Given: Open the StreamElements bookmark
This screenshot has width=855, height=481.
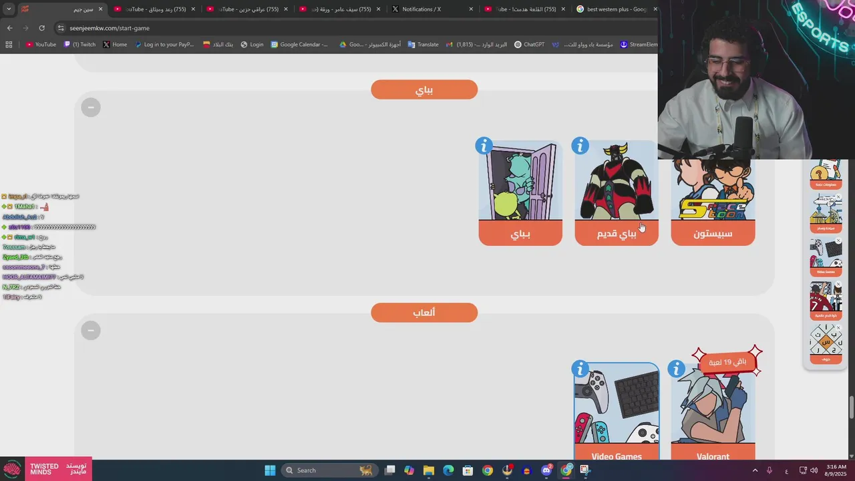Looking at the screenshot, I should [639, 45].
